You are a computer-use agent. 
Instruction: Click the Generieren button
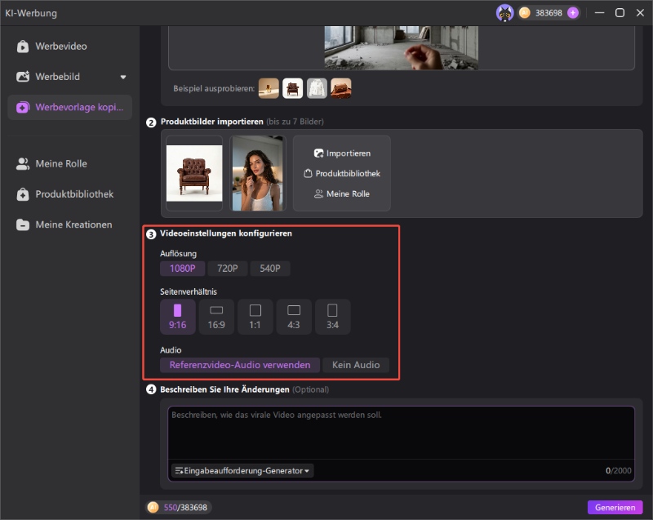(615, 508)
